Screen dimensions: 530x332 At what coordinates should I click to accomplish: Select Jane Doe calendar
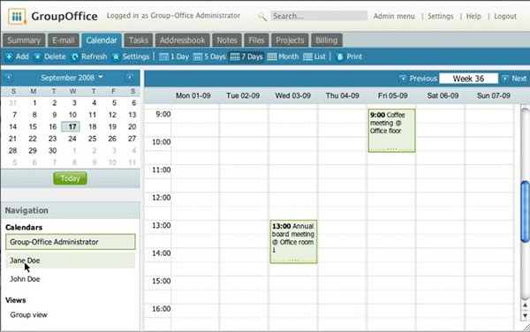pos(71,260)
